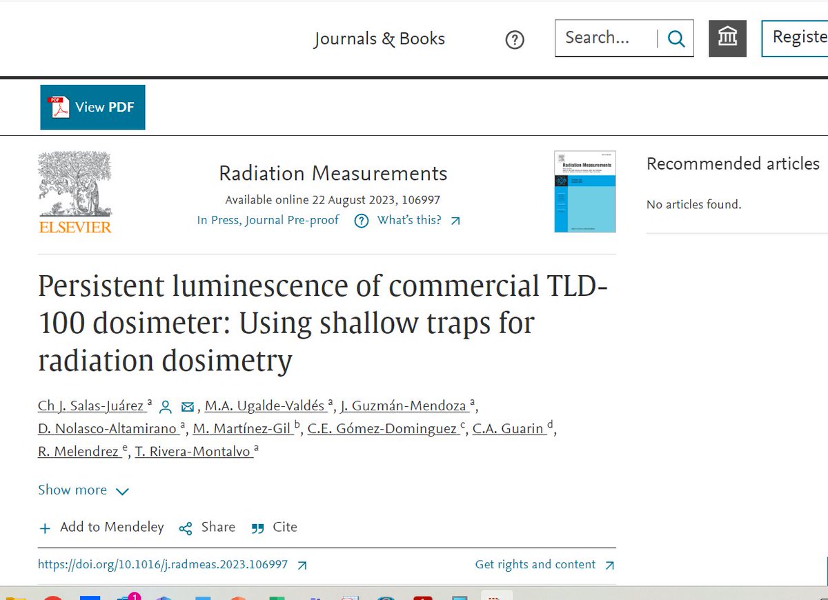Open the DOI link for the article
The width and height of the screenshot is (828, 600).
pyautogui.click(x=172, y=565)
